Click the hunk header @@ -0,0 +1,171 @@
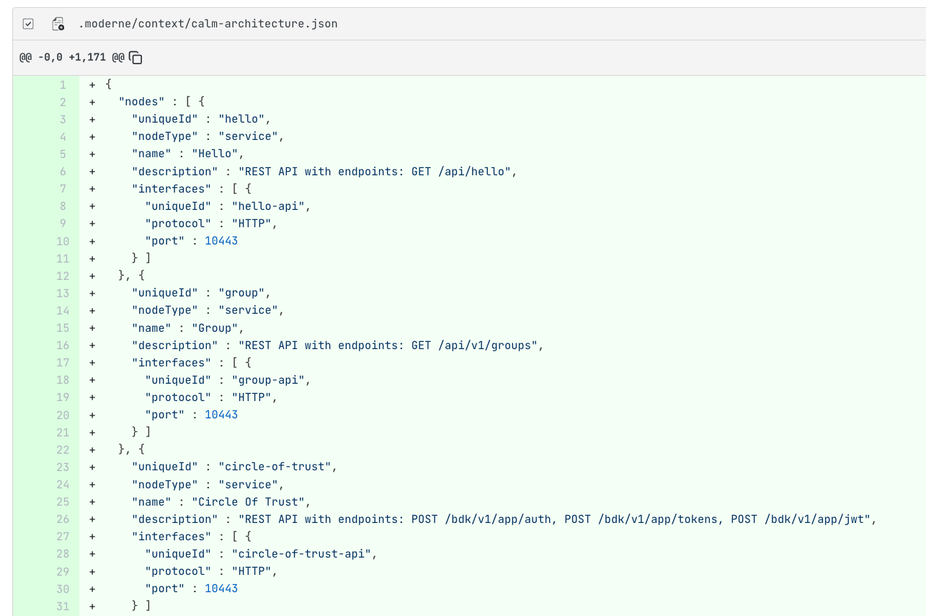926x616 pixels. click(72, 58)
